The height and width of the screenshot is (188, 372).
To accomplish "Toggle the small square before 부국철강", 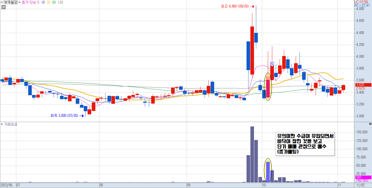I will pyautogui.click(x=2, y=2).
